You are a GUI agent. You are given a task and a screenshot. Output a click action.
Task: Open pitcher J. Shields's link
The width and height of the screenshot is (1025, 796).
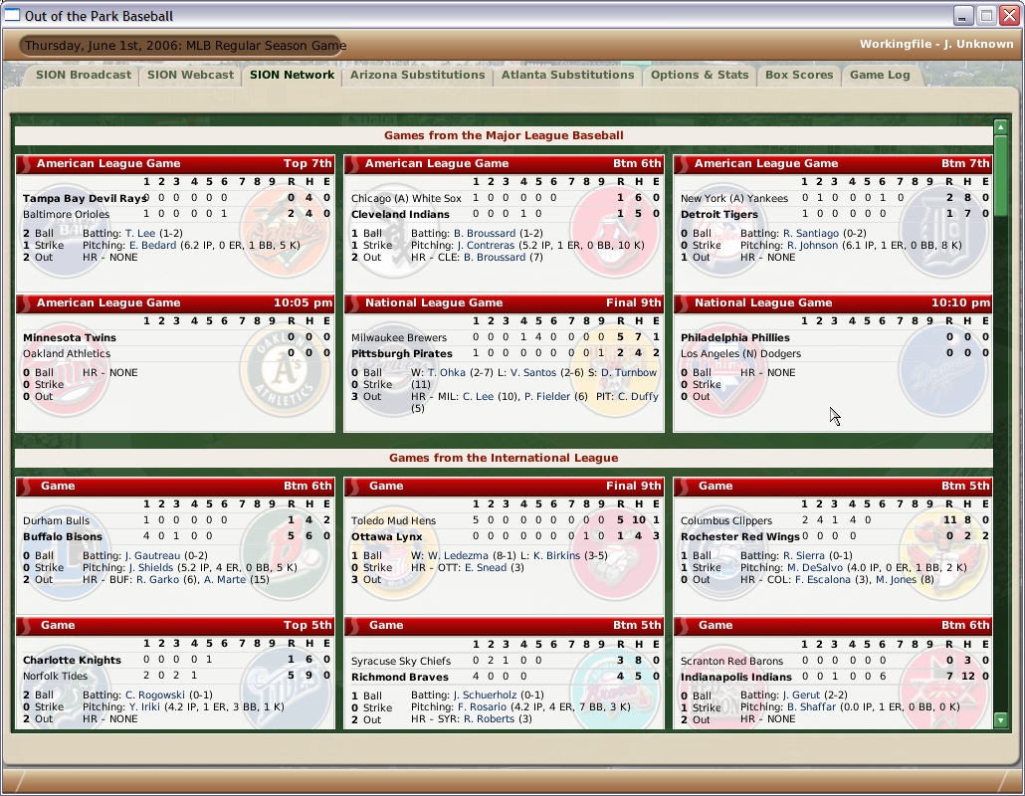click(151, 567)
